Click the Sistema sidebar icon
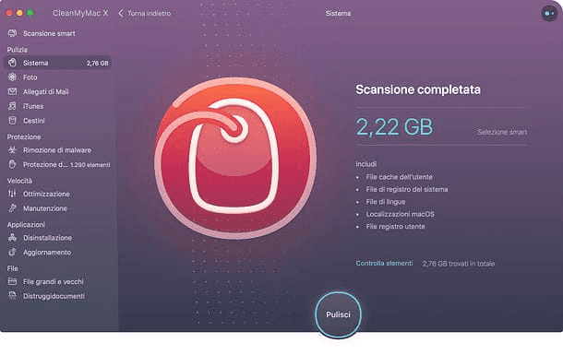Viewport: 563px width, 355px height. point(12,63)
